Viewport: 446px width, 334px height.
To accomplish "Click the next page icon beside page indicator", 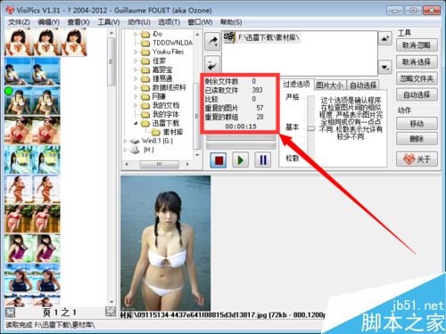I will tap(111, 312).
